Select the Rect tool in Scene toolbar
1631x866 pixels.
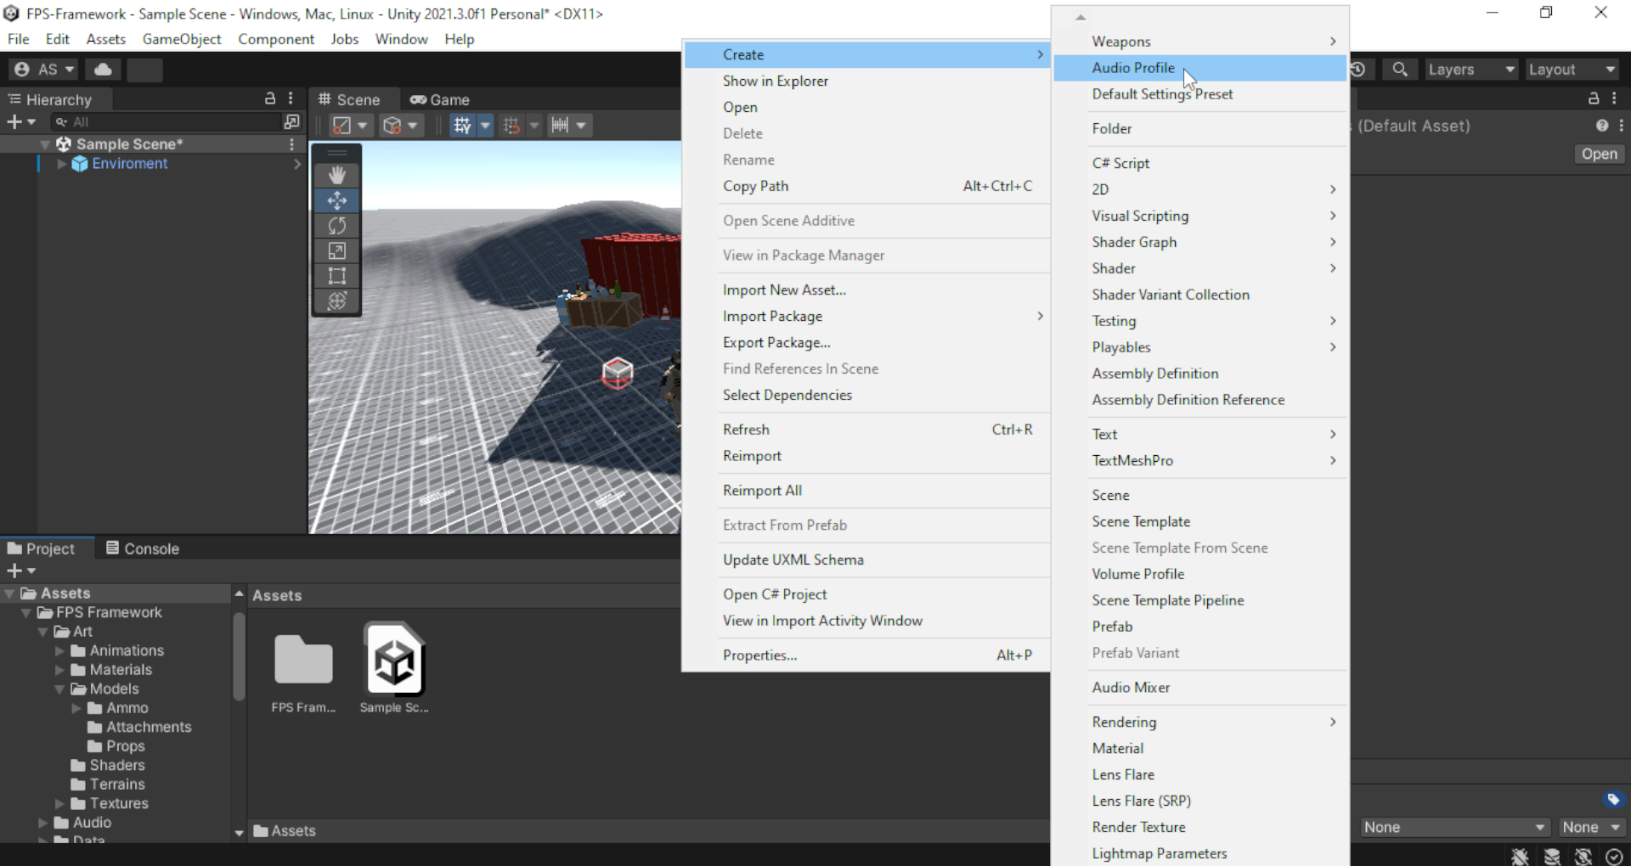click(x=337, y=276)
